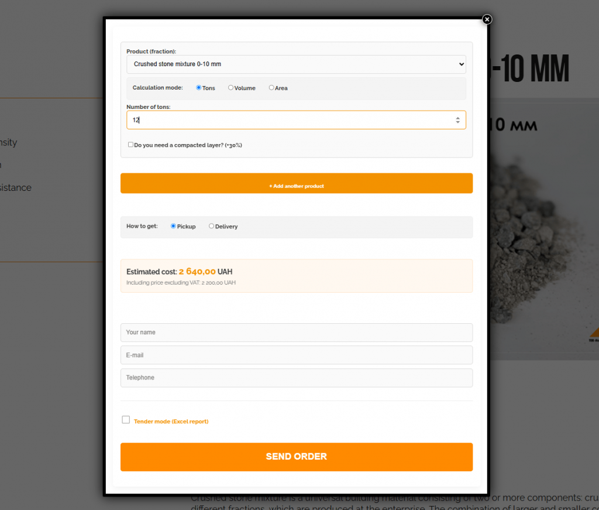599x510 pixels.
Task: Enable the compacted layer (+30%) checkbox
Action: click(x=130, y=145)
